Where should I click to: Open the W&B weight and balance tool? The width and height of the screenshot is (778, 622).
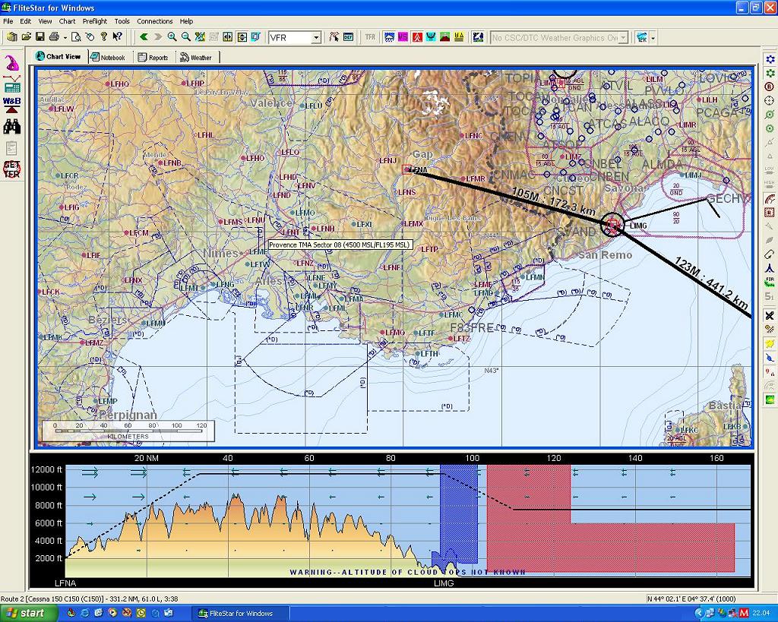coord(12,105)
